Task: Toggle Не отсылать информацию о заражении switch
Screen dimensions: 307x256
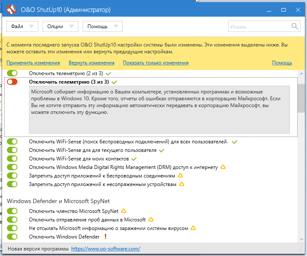Action: point(12,228)
